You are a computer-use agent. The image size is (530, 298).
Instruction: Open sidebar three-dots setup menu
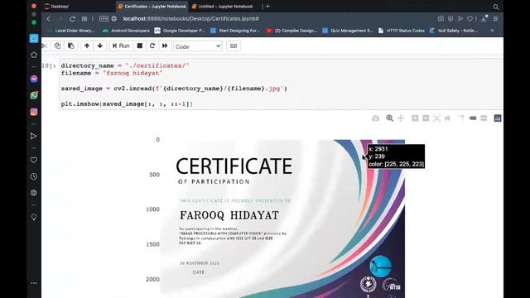[x=34, y=283]
